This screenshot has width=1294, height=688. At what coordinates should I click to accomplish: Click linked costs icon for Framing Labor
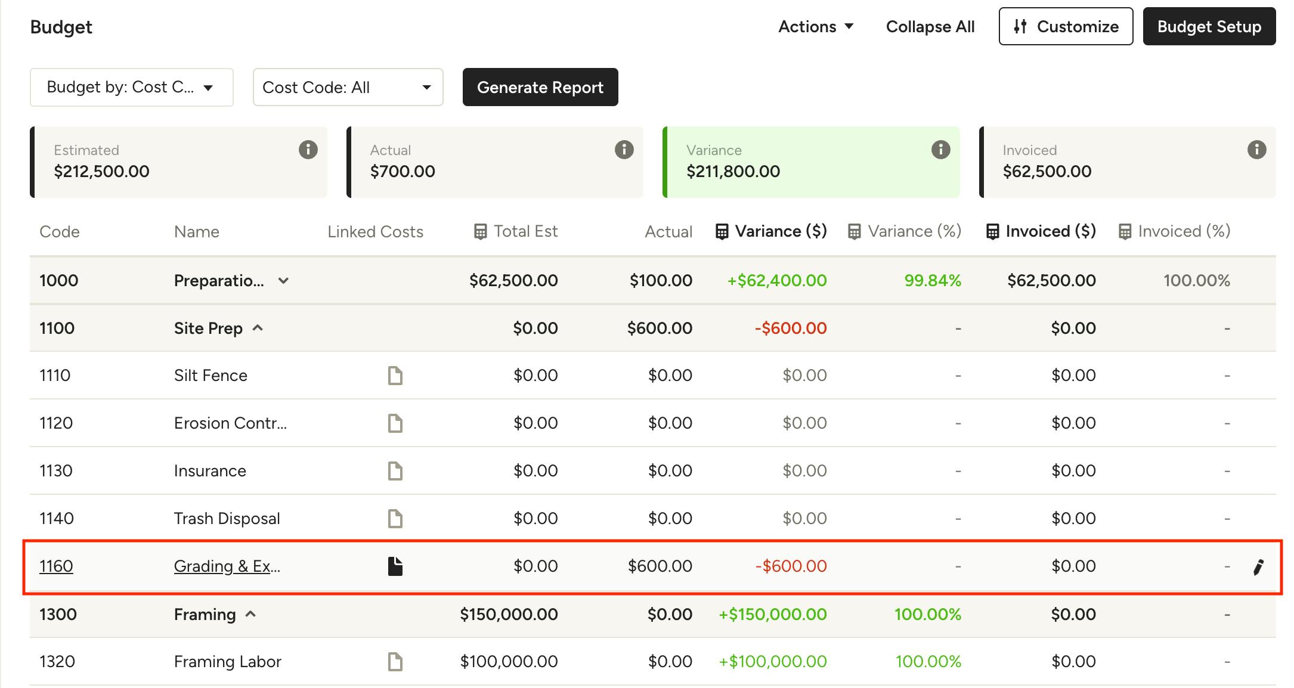coord(395,662)
